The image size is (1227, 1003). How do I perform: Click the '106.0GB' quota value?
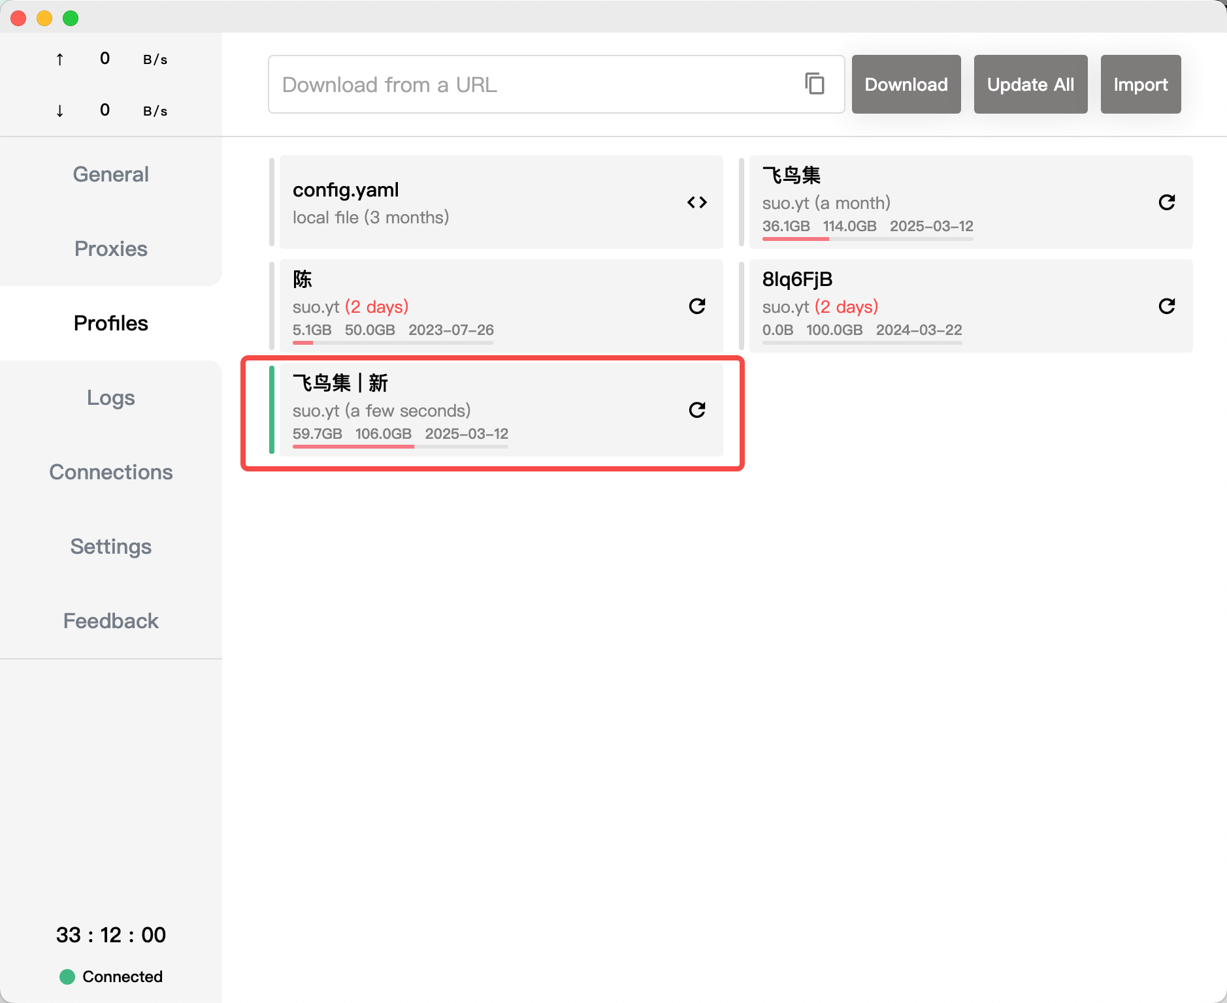pyautogui.click(x=384, y=434)
